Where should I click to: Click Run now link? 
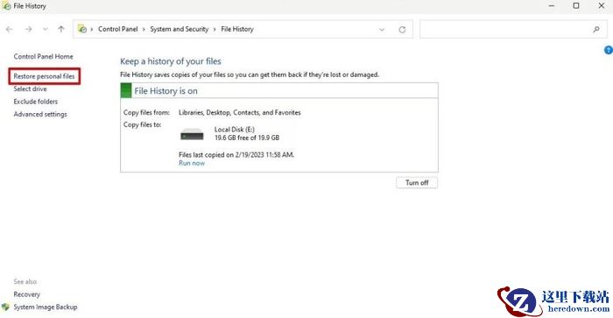[x=192, y=163]
